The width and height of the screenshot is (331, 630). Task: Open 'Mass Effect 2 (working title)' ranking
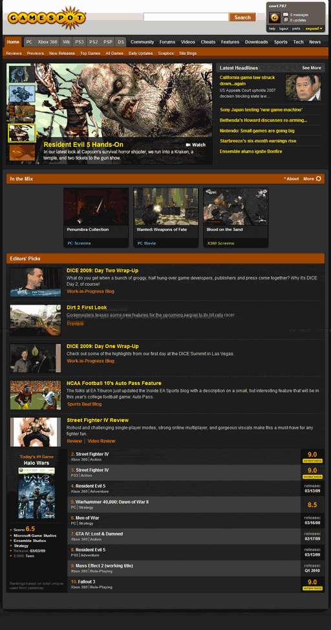[x=103, y=566]
